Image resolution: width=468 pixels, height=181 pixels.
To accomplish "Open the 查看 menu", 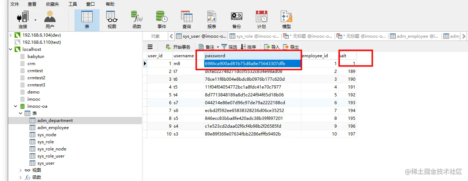I will coord(32,4).
